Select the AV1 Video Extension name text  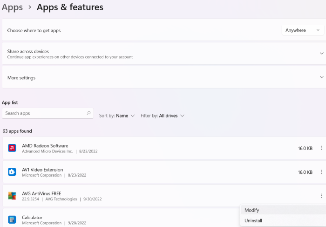42,170
